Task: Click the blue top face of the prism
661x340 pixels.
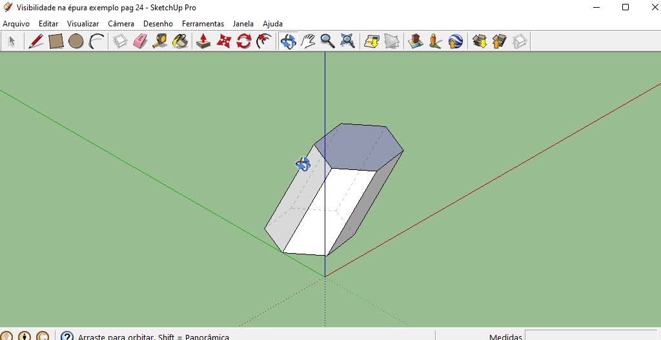Action: [360, 147]
